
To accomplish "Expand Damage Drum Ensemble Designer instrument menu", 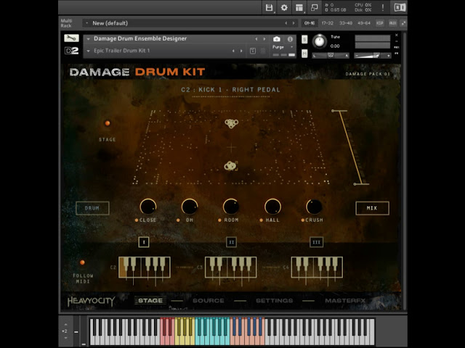I will (88, 38).
